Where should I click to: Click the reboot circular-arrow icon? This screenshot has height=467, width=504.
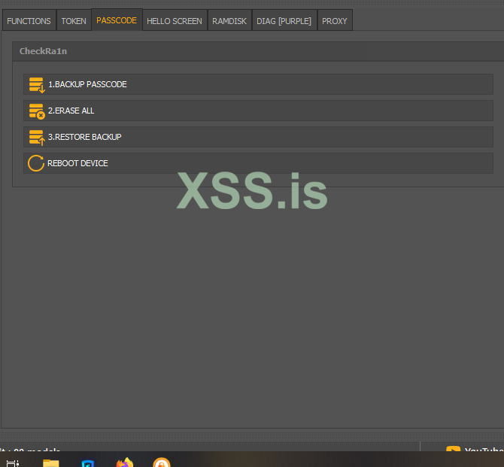pos(36,163)
